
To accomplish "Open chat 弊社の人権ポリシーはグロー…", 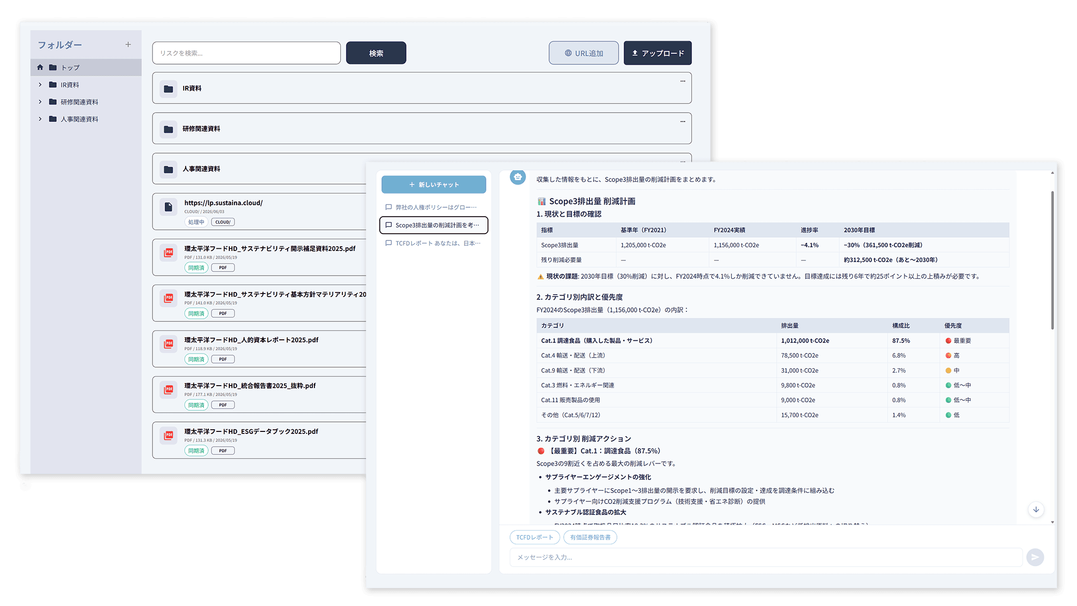I will pyautogui.click(x=434, y=207).
